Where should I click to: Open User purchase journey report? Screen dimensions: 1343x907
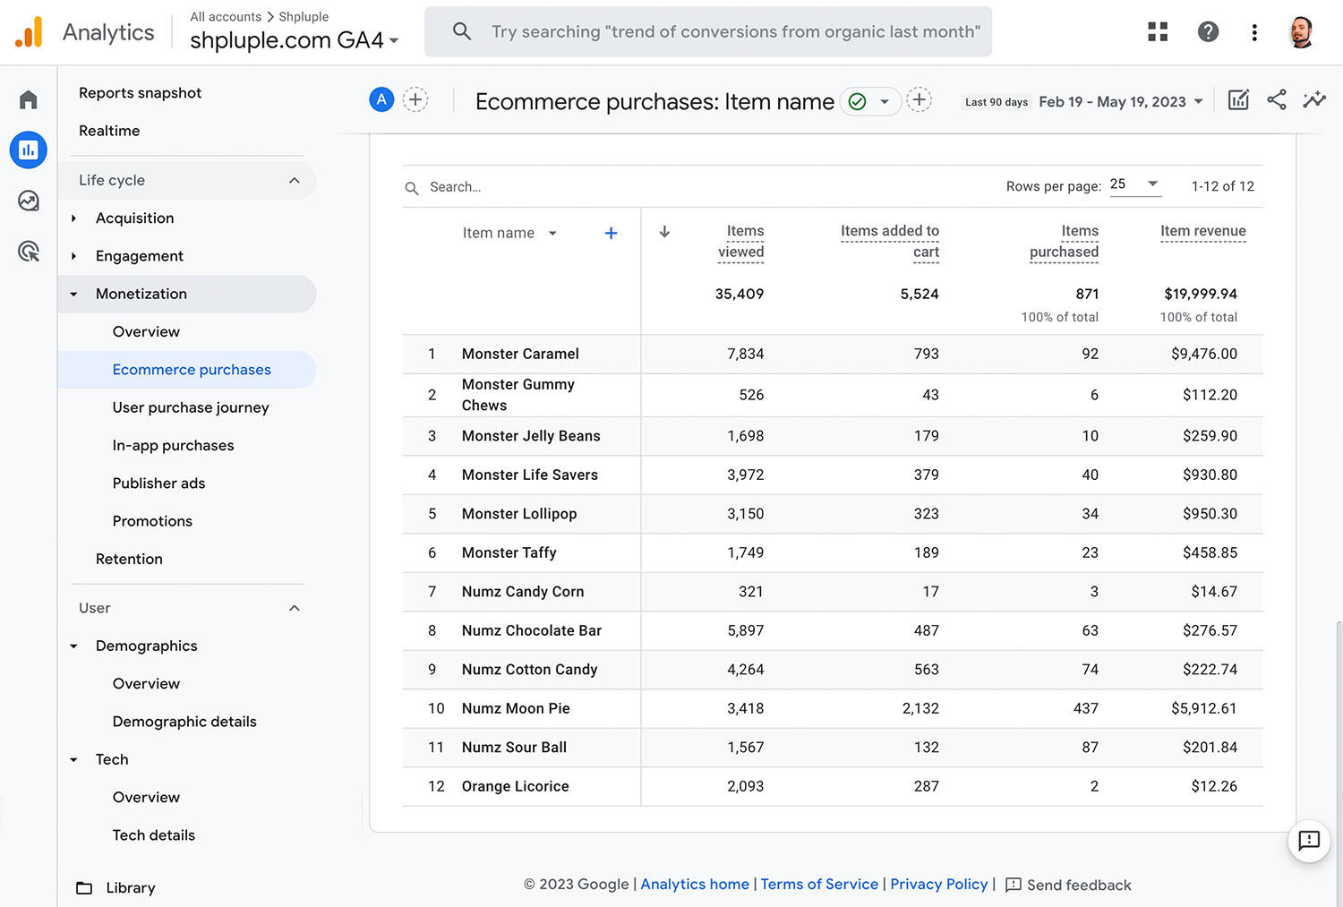(x=191, y=407)
